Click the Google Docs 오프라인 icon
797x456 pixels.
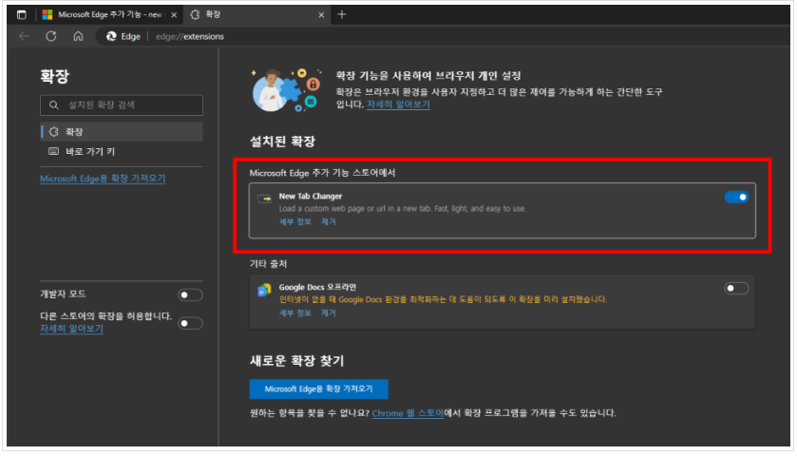[x=264, y=290]
